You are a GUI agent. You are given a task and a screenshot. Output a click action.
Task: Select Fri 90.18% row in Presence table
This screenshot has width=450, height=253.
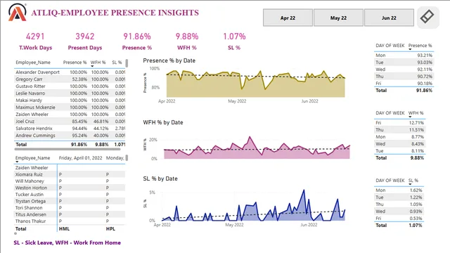(404, 83)
